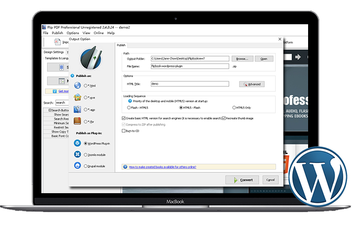Select the *.html publish option

(86, 86)
